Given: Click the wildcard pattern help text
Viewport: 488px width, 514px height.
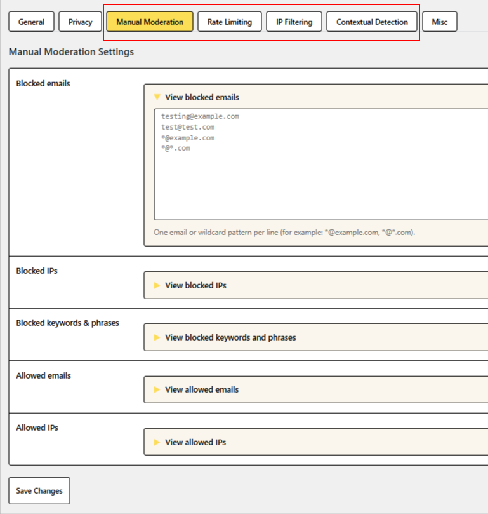Looking at the screenshot, I should [x=284, y=233].
